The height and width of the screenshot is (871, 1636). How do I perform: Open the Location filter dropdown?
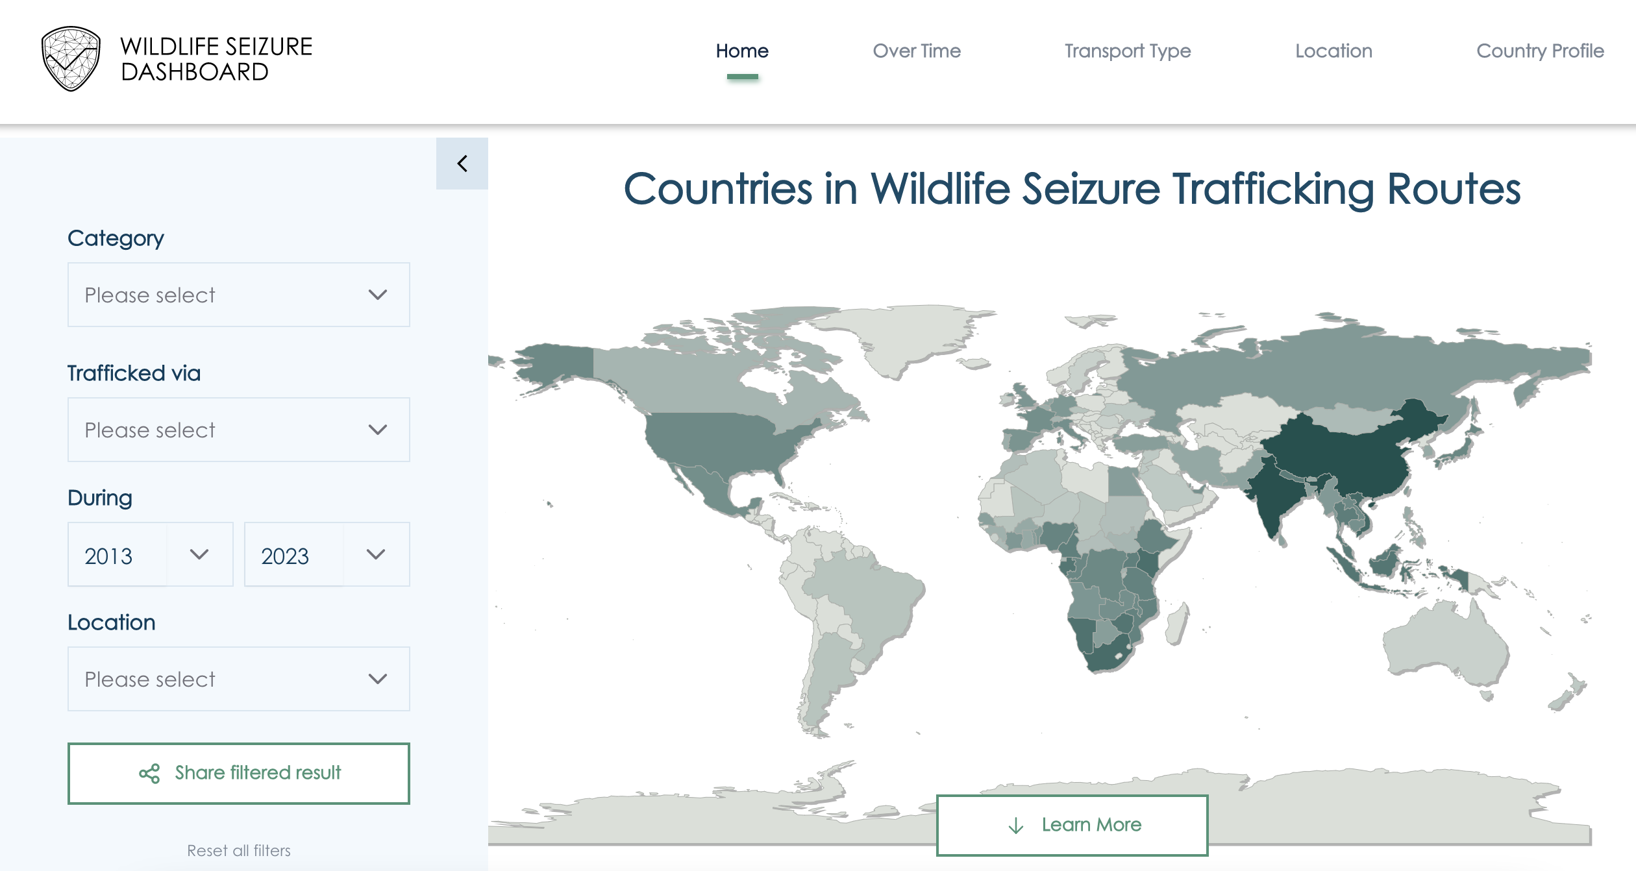tap(239, 679)
